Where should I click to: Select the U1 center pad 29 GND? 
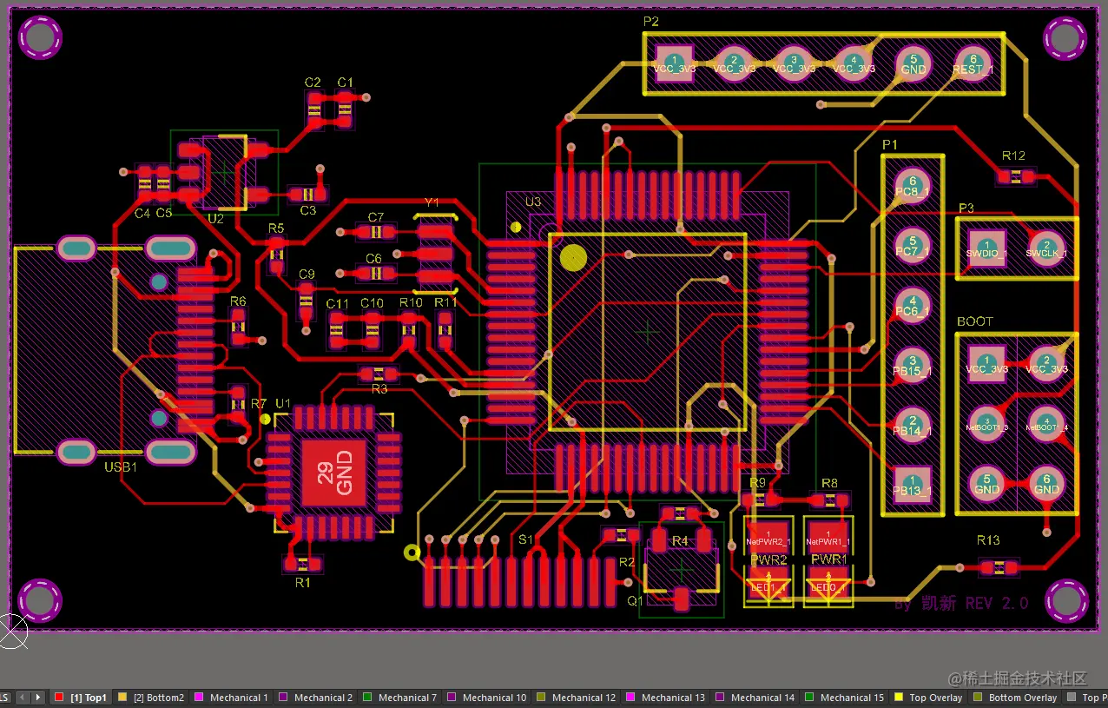[x=333, y=473]
